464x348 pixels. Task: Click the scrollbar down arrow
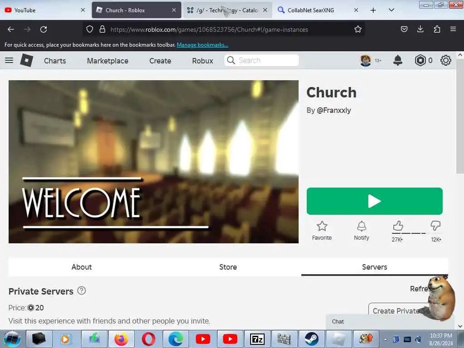[x=460, y=326]
